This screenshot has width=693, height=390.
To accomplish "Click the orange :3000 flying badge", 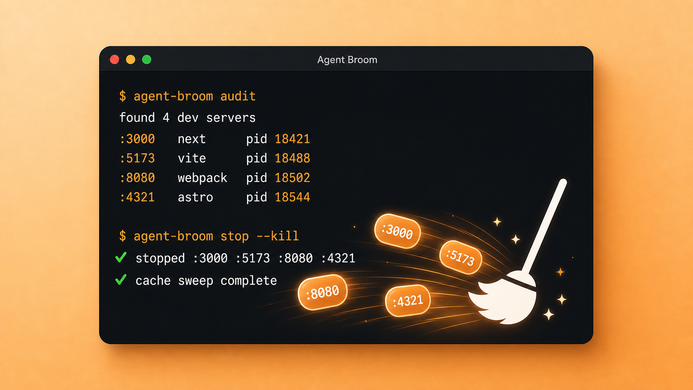I will pyautogui.click(x=397, y=231).
